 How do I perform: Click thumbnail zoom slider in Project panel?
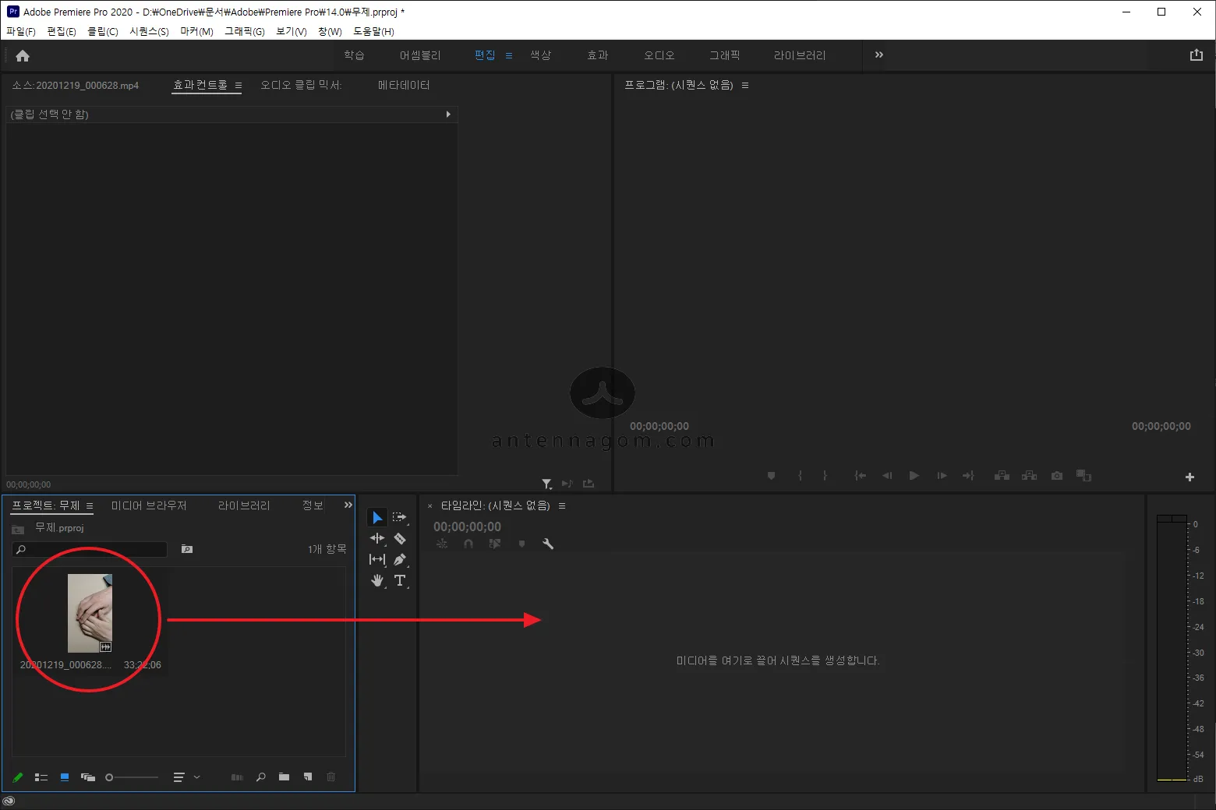[x=131, y=777]
